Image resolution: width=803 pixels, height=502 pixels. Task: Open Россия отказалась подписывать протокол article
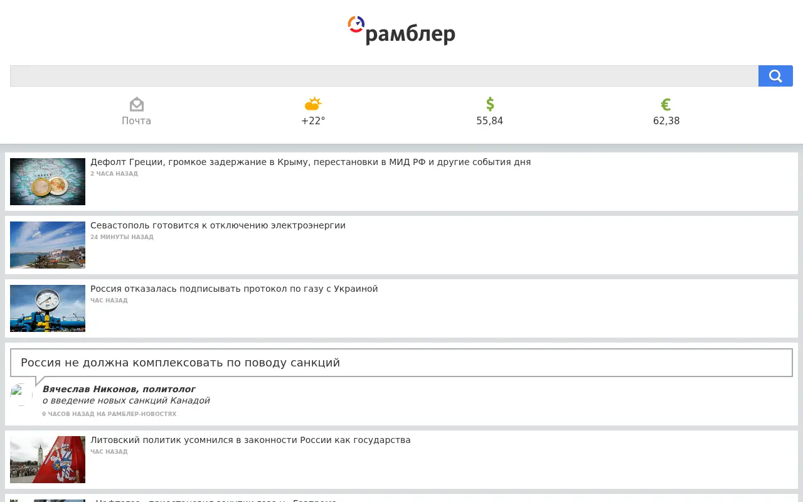click(234, 289)
